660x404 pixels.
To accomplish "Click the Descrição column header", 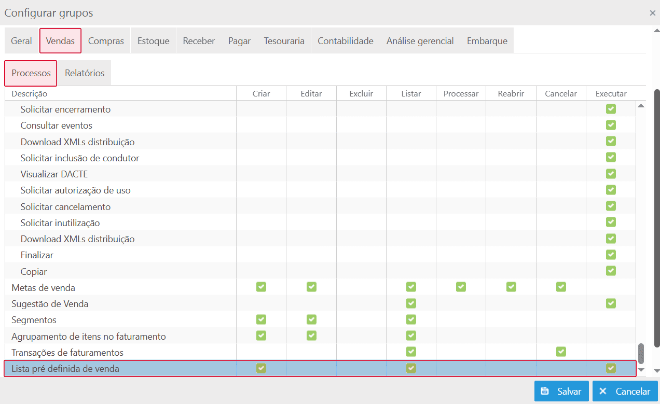I will click(x=30, y=94).
